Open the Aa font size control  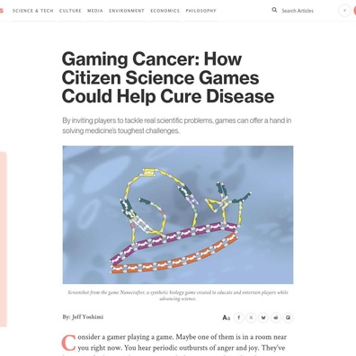[227, 317]
